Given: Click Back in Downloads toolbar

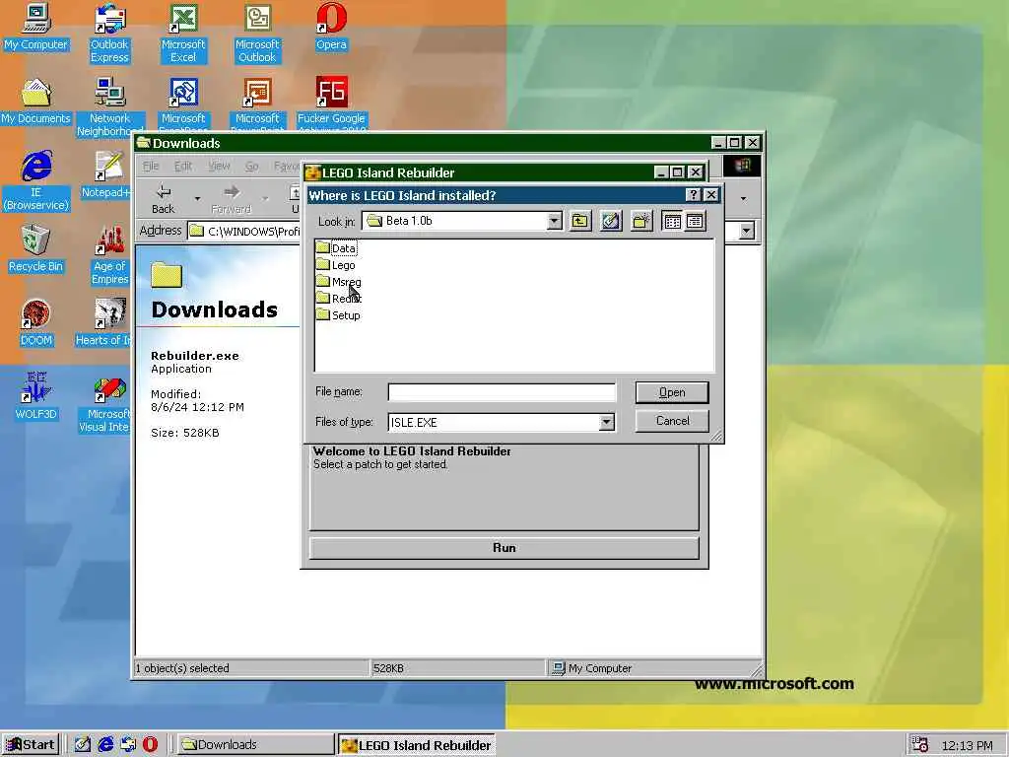Looking at the screenshot, I should 164,199.
